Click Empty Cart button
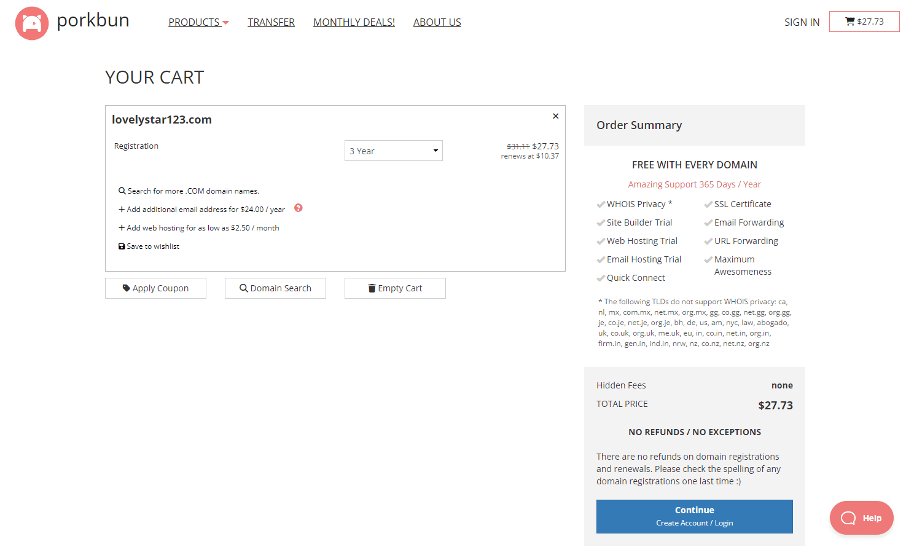The image size is (906, 547). (x=395, y=288)
